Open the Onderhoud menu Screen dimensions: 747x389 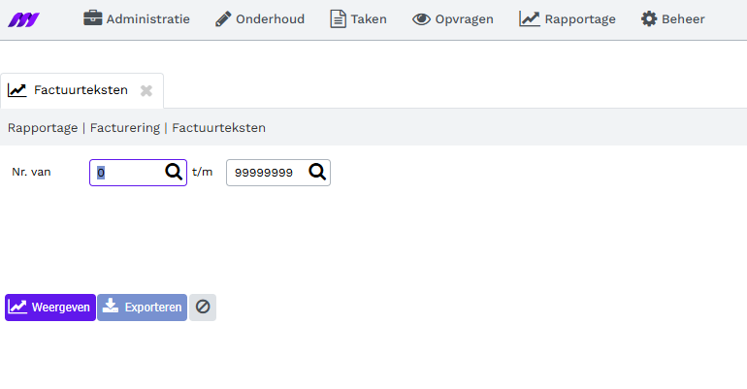coord(260,19)
